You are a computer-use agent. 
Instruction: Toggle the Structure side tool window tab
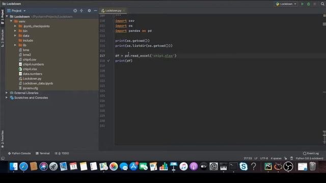click(x=2, y=38)
